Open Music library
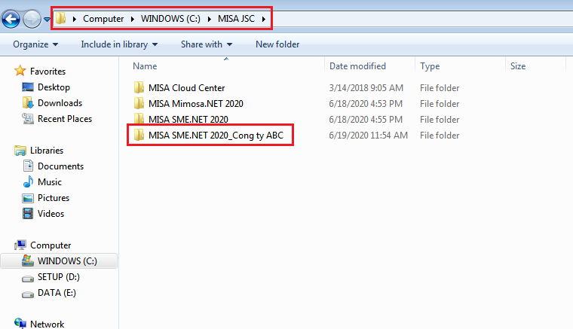The image size is (573, 329). 50,182
